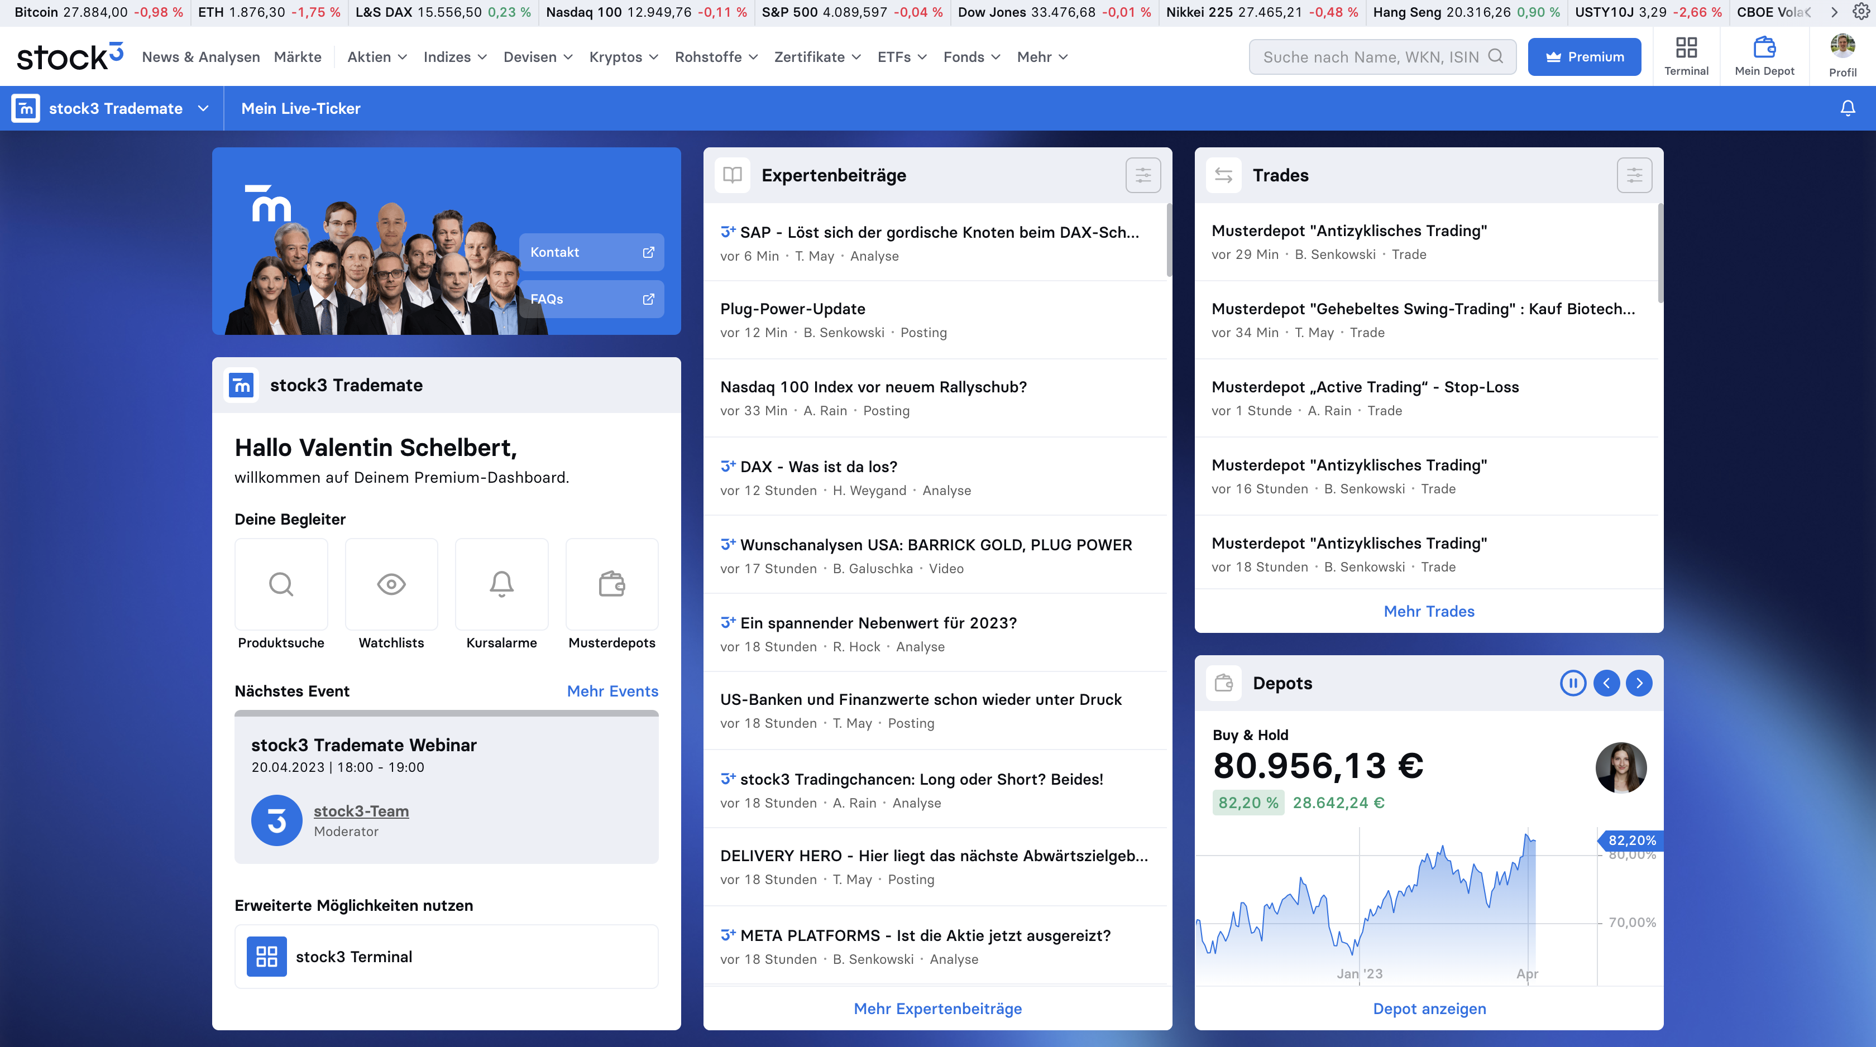Click the stock3 logo
Viewport: 1876px width, 1047px height.
tap(70, 57)
